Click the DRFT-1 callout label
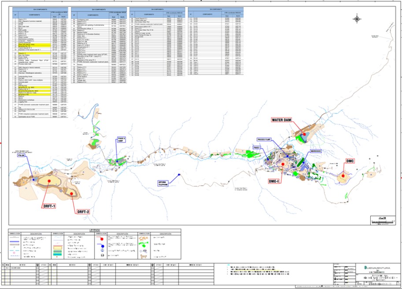This screenshot has width=402, height=289. 49,206
